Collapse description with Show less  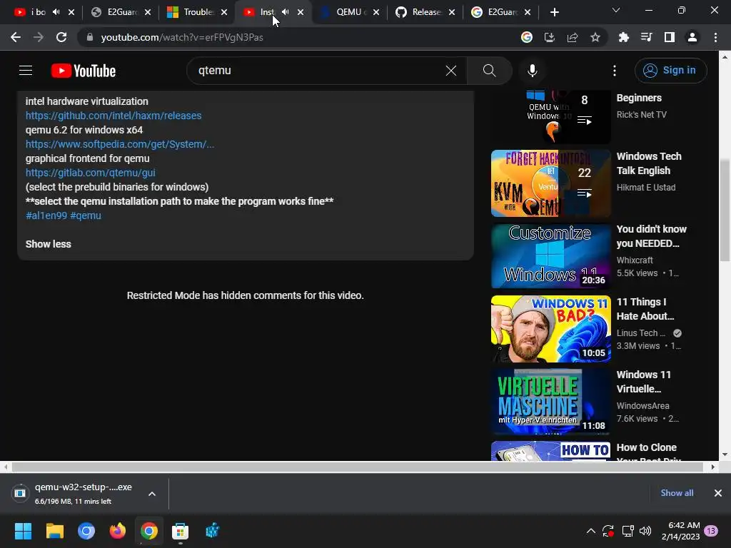(x=48, y=244)
